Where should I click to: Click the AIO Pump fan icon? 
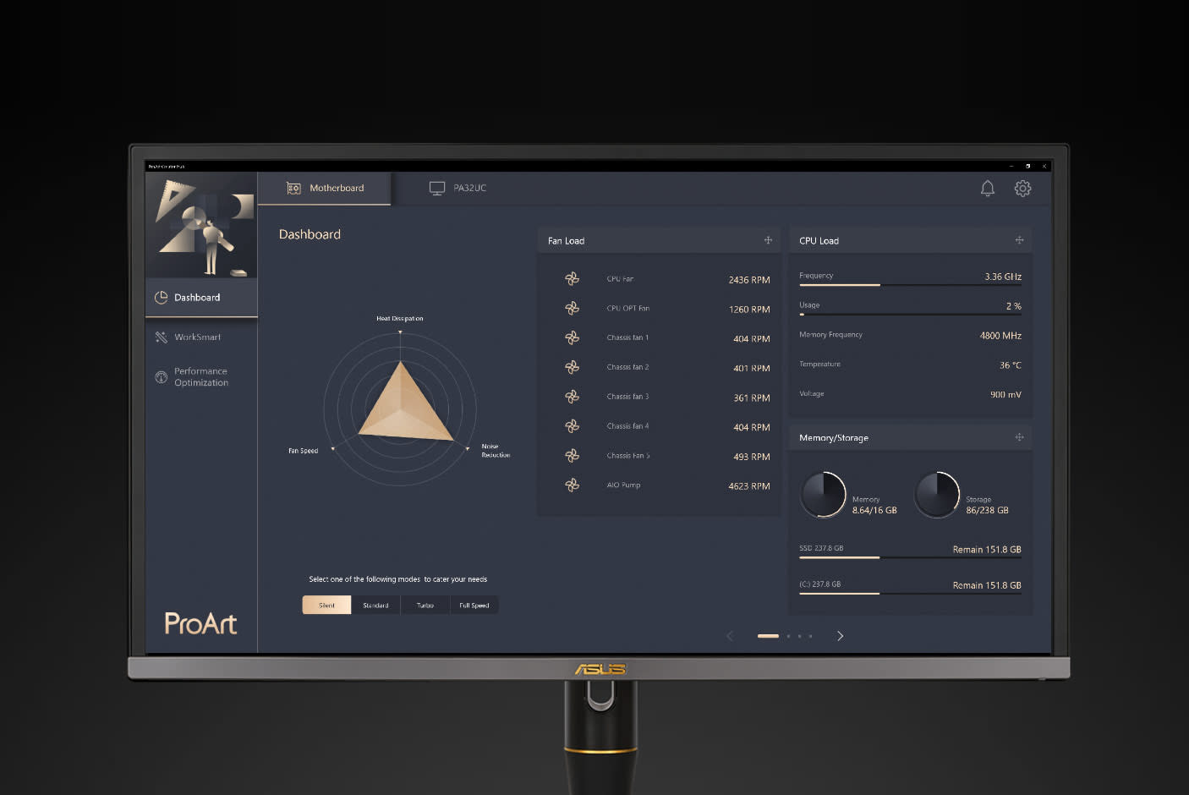573,485
